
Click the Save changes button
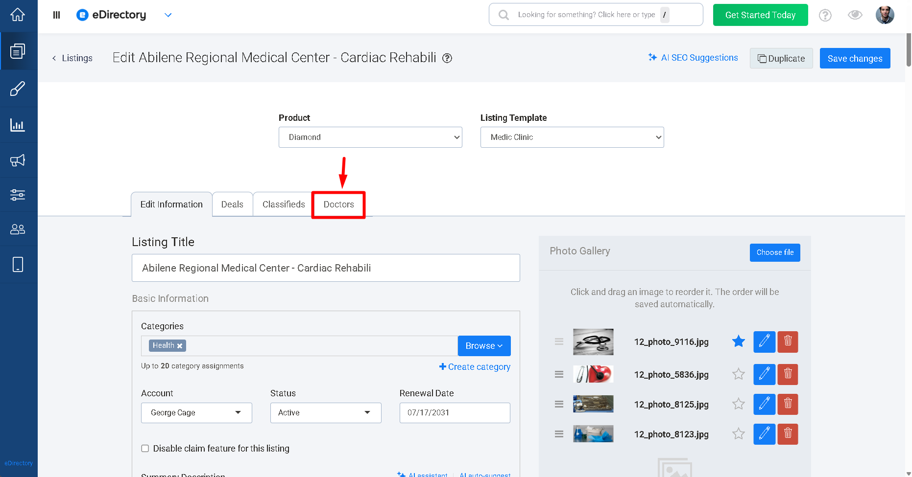[855, 58]
